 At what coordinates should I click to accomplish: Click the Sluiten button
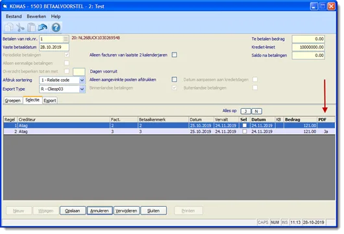point(154,211)
